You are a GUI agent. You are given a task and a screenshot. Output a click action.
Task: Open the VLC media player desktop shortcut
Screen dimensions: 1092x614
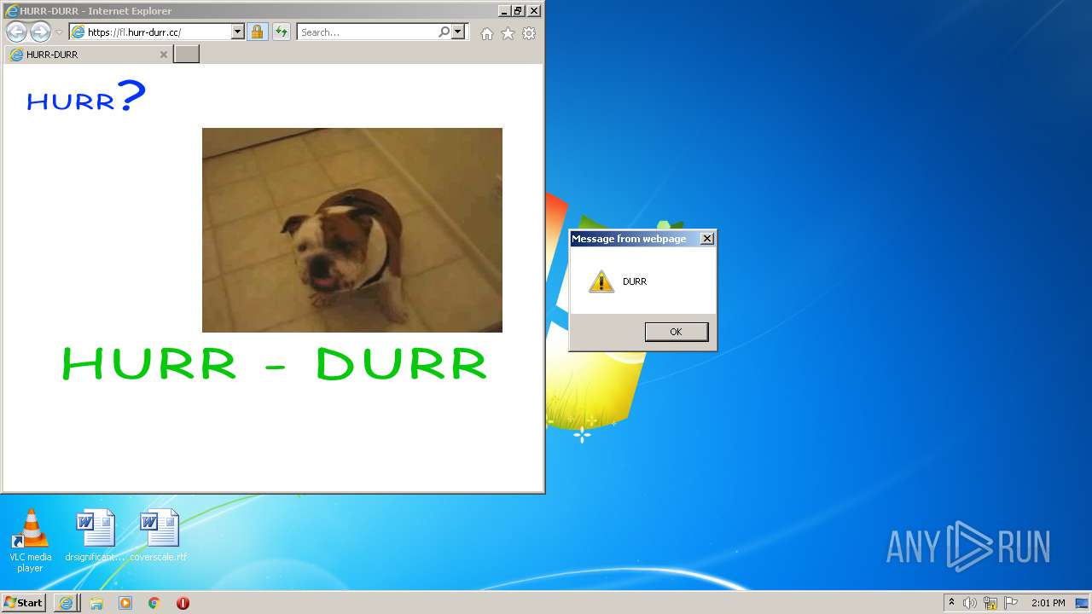click(x=30, y=541)
